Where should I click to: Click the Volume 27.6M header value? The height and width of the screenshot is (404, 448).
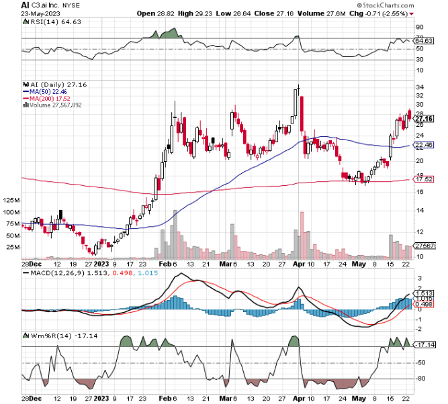(x=322, y=13)
